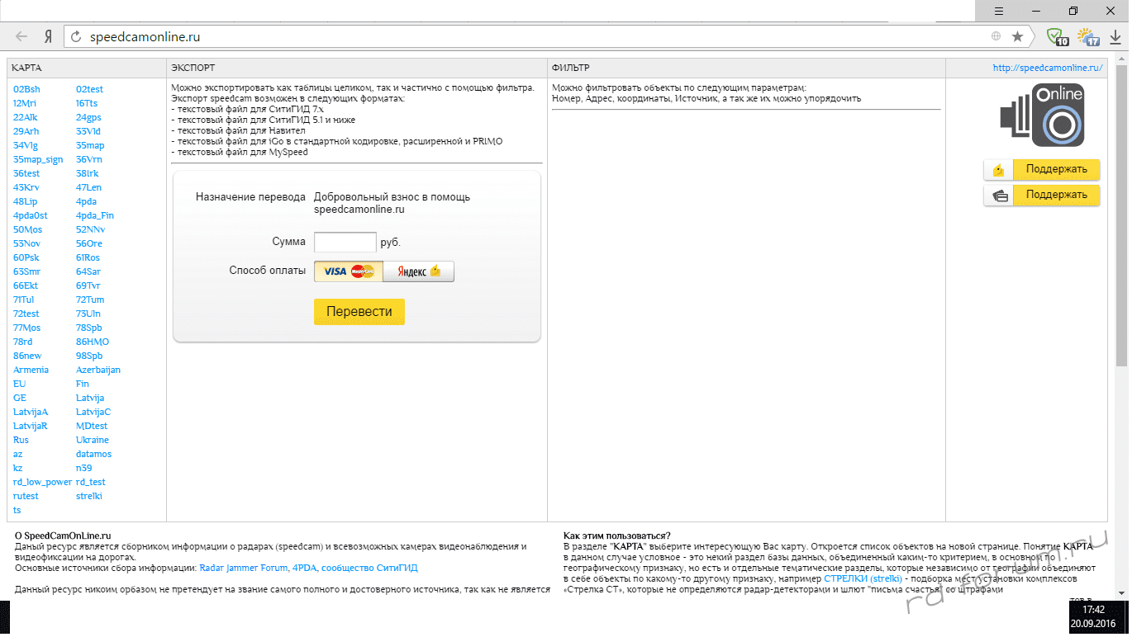
Task: Open the weather extension icon
Action: (x=1087, y=36)
